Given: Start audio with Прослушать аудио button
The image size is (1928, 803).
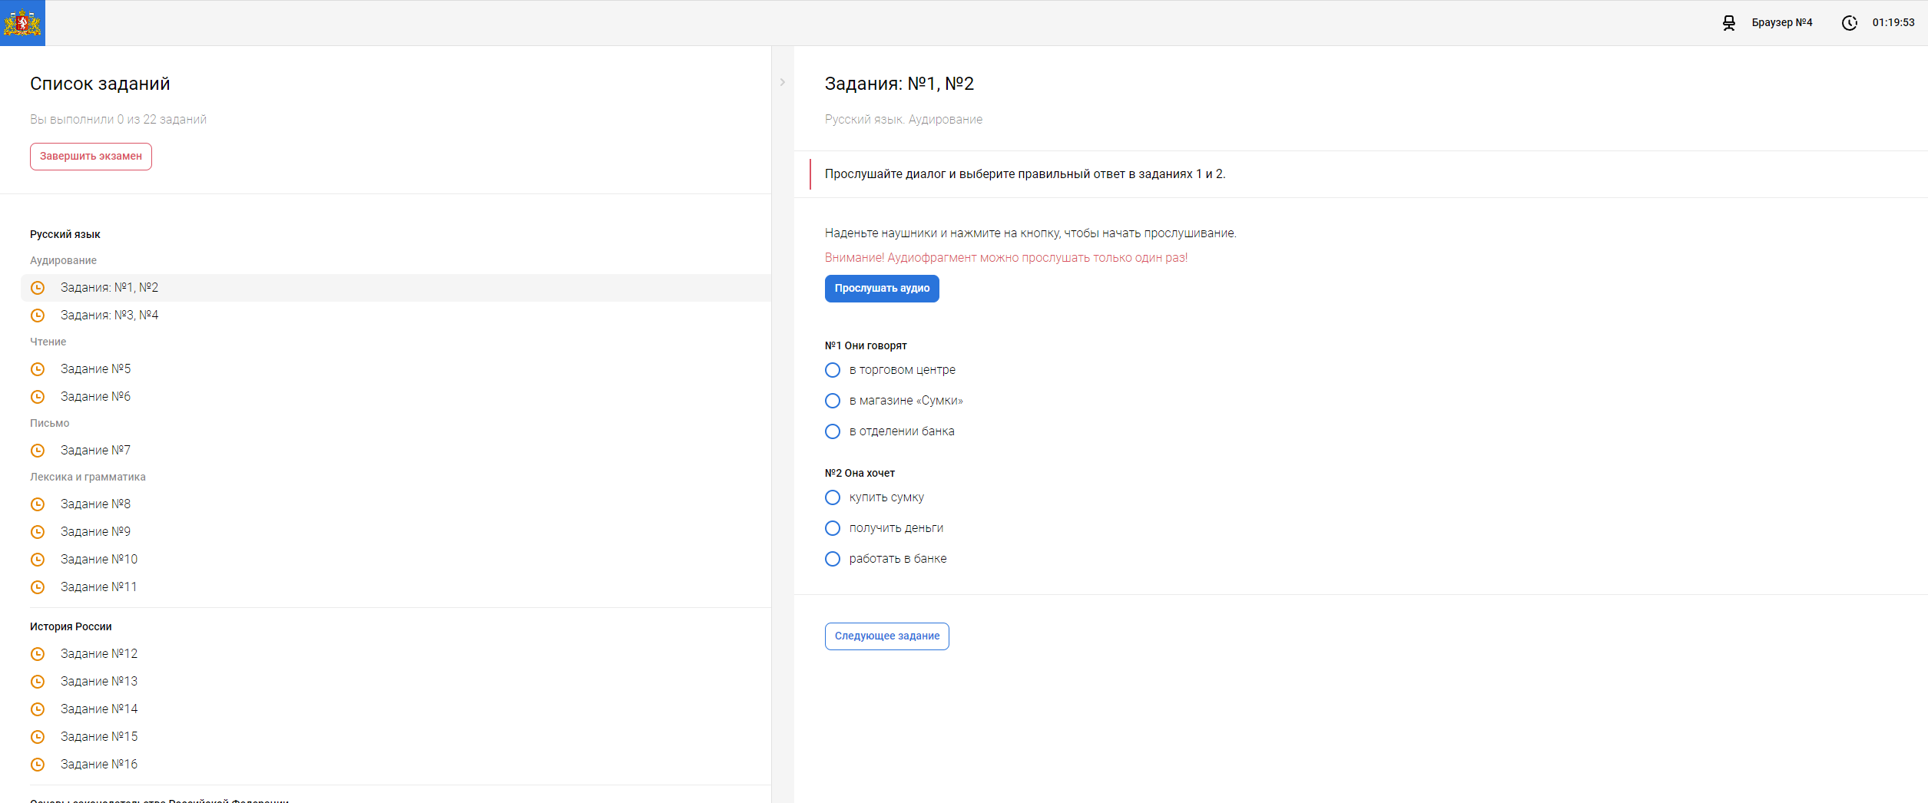Looking at the screenshot, I should pyautogui.click(x=881, y=289).
